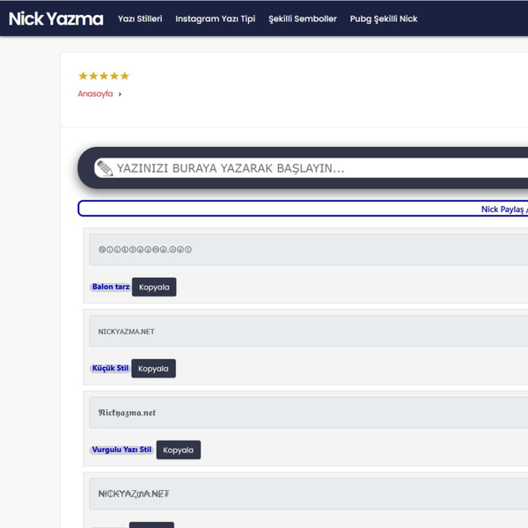Click the breadcrumb chevron after Anasayfa
528x528 pixels.
coord(121,94)
